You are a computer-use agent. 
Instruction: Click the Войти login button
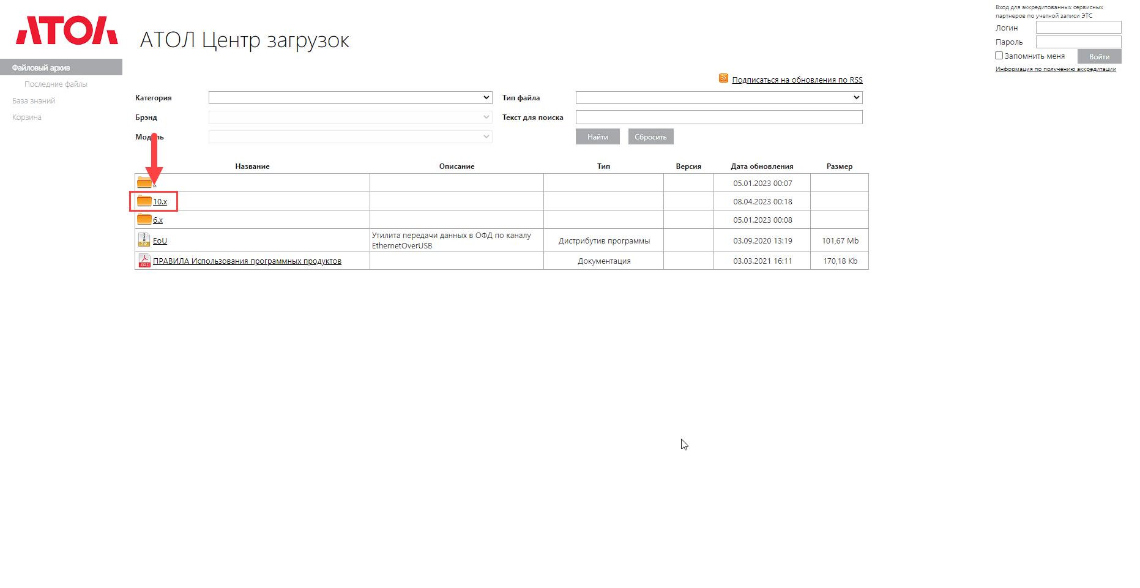coord(1099,56)
